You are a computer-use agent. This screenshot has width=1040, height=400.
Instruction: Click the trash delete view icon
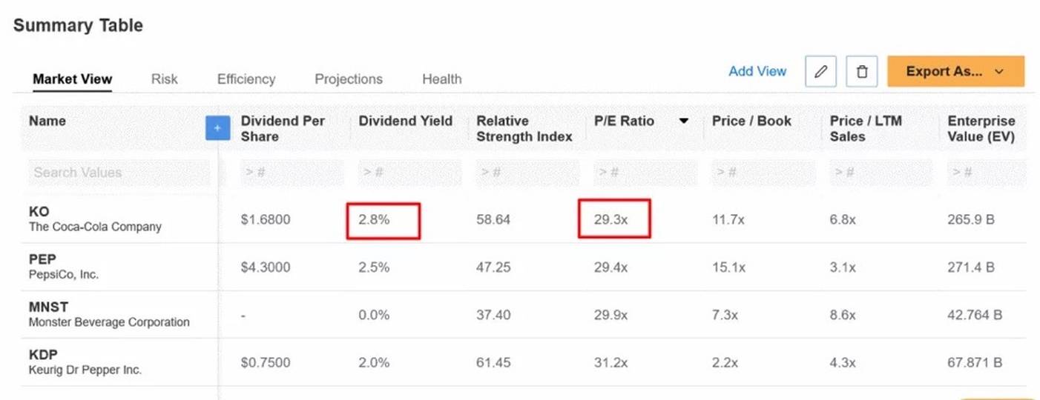[861, 72]
